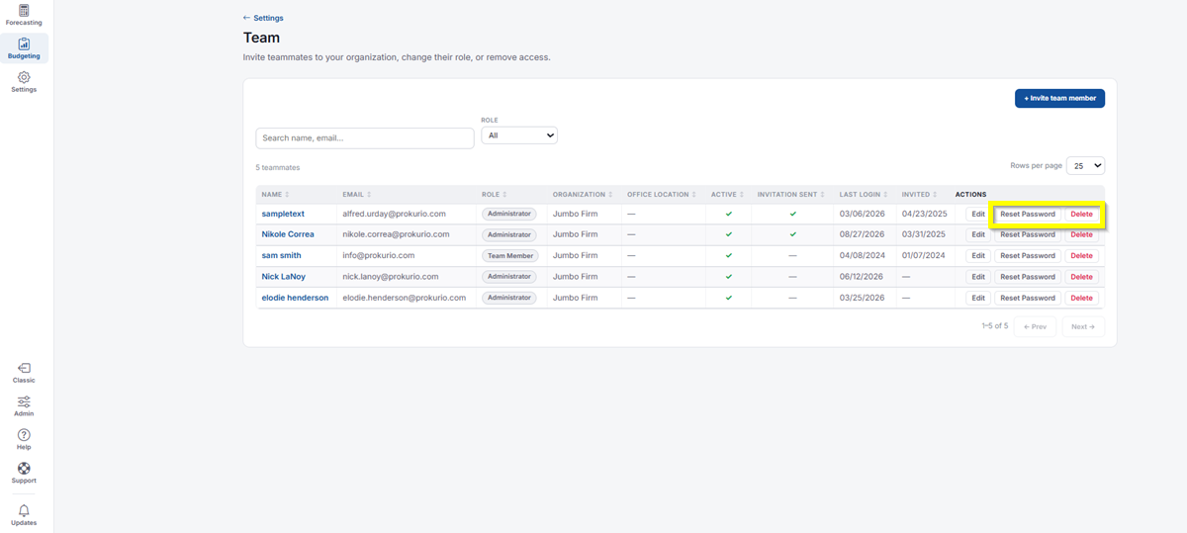The image size is (1187, 533).
Task: Open sam smith teammate profile
Action: click(x=281, y=255)
